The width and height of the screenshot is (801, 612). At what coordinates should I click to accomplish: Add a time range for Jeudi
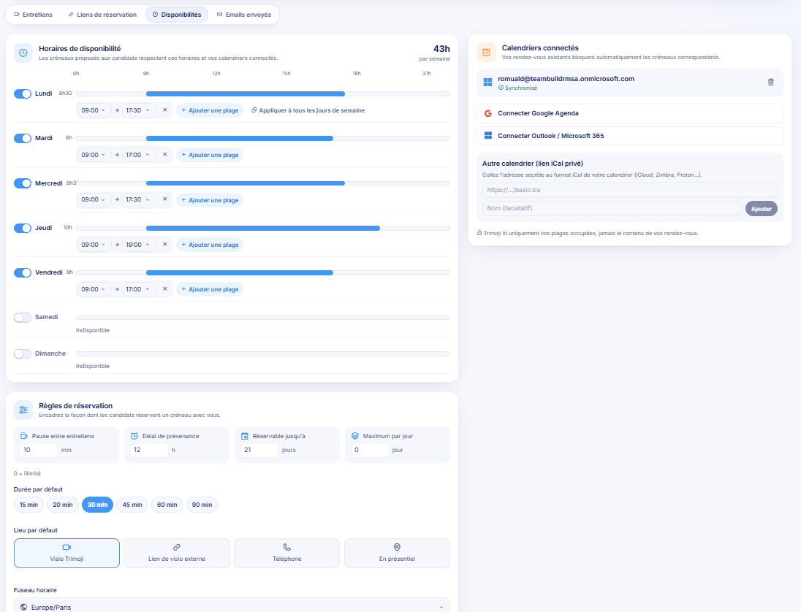point(210,245)
